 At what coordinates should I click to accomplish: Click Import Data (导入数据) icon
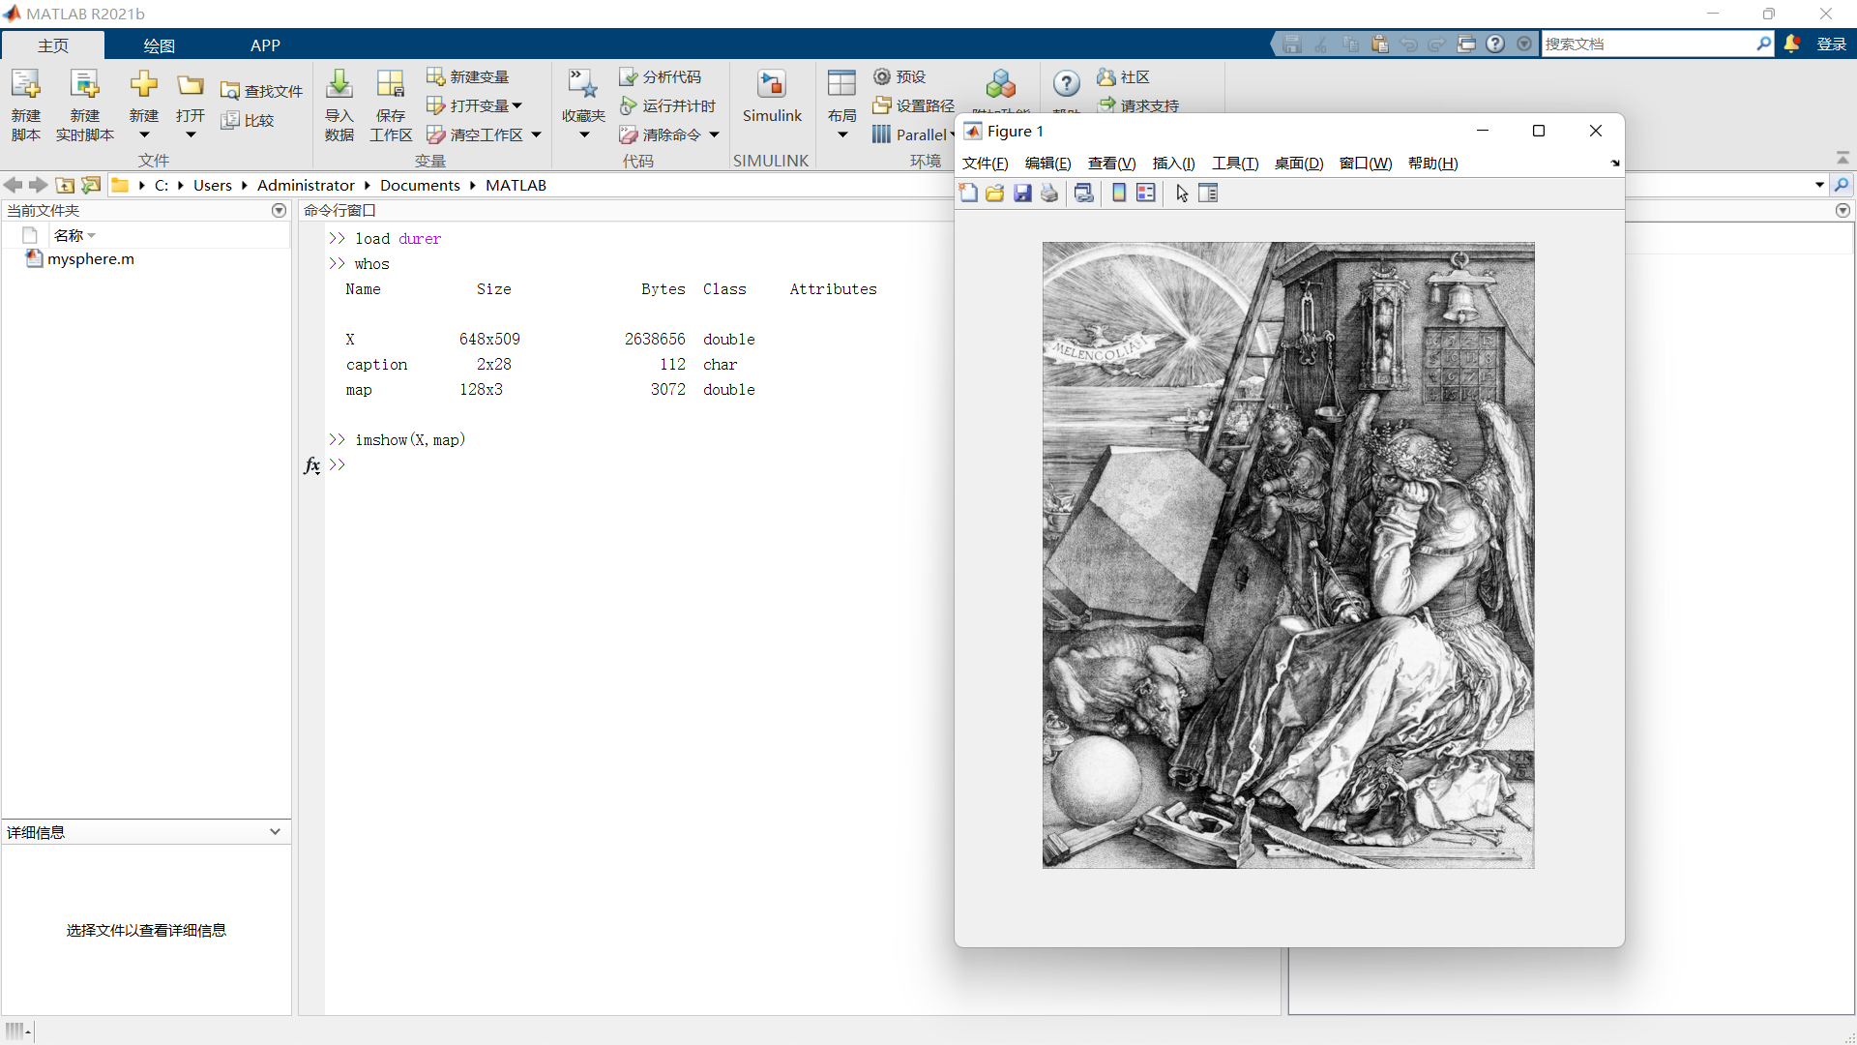339,84
